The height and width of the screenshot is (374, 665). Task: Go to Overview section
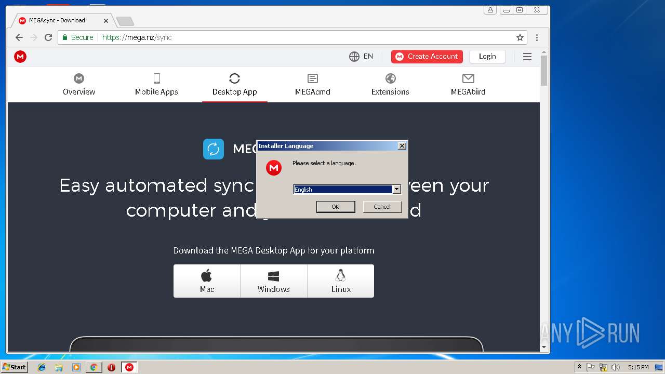79,85
